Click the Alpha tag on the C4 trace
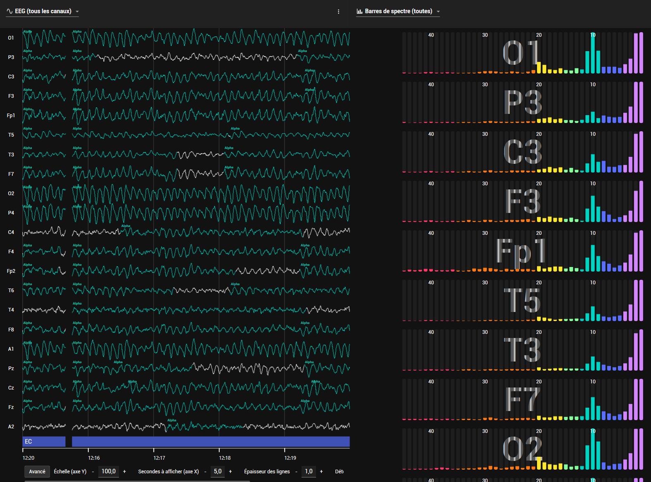The height and width of the screenshot is (482, 651). 126,226
